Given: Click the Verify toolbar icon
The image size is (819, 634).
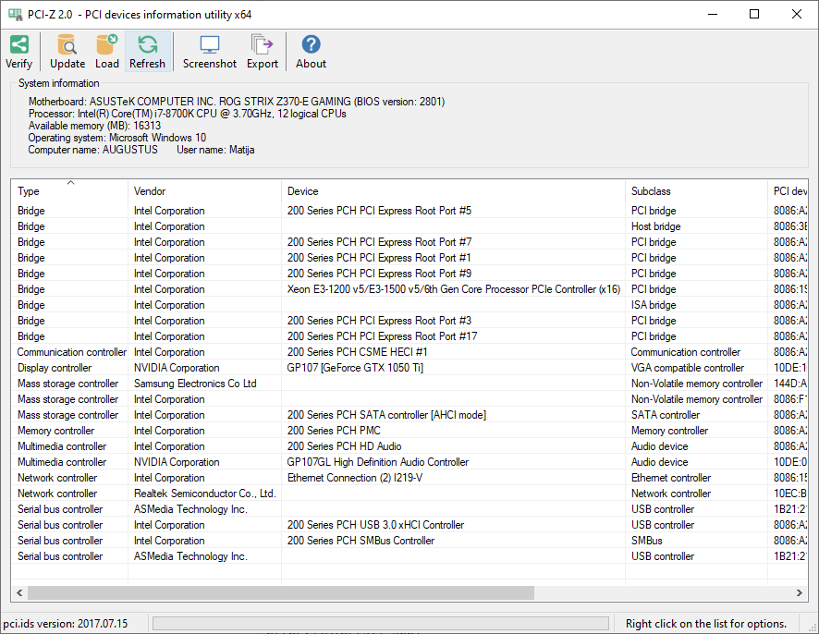Looking at the screenshot, I should click(19, 52).
